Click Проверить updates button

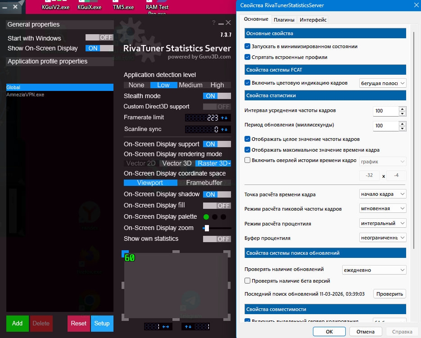(389, 294)
